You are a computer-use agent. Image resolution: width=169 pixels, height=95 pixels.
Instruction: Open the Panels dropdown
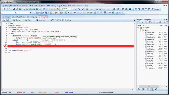(x=156, y=9)
